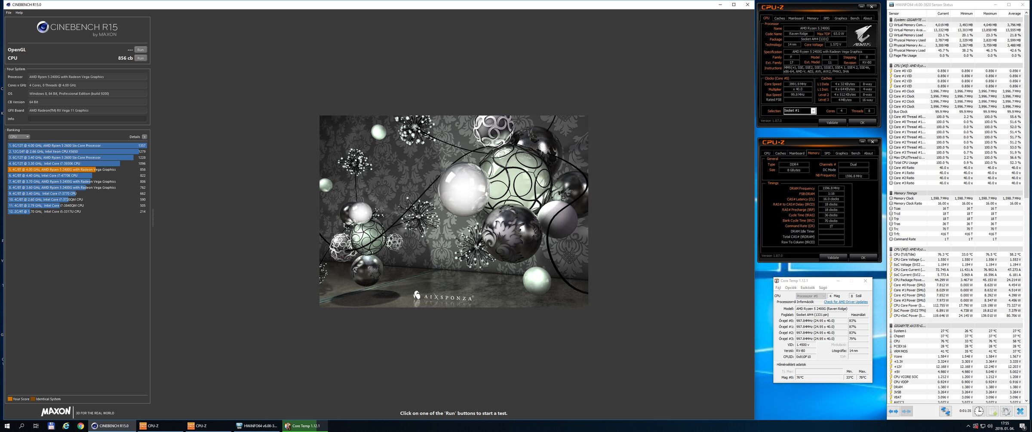Open Cinebench File menu
Screen dimensions: 1032x432
9,12
